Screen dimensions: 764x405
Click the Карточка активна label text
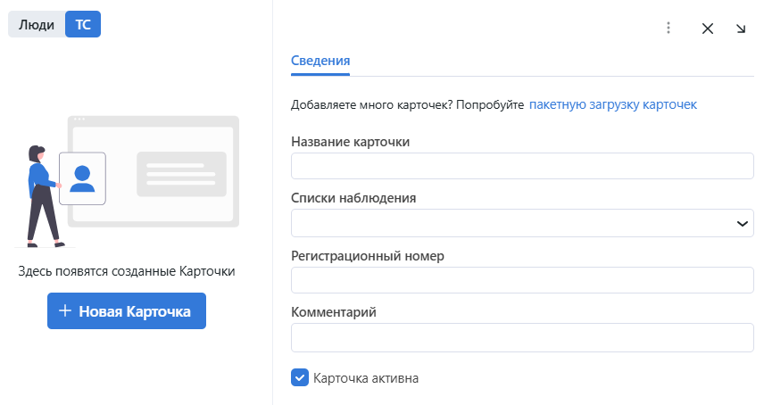tap(366, 378)
